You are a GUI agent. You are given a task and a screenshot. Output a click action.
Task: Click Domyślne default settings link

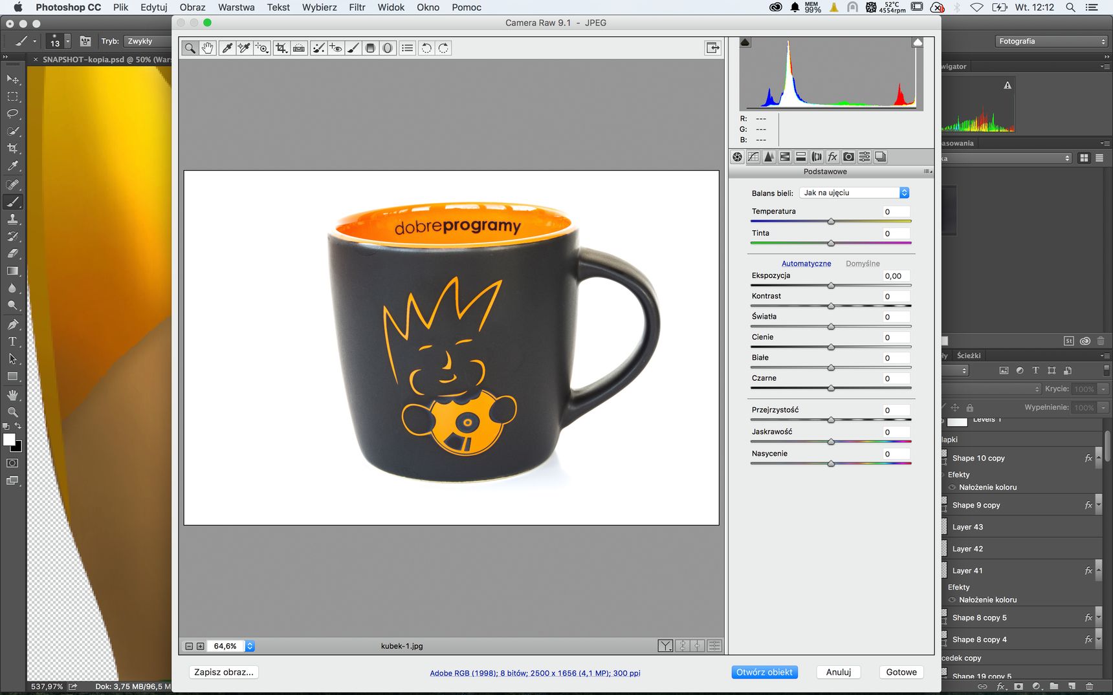863,263
